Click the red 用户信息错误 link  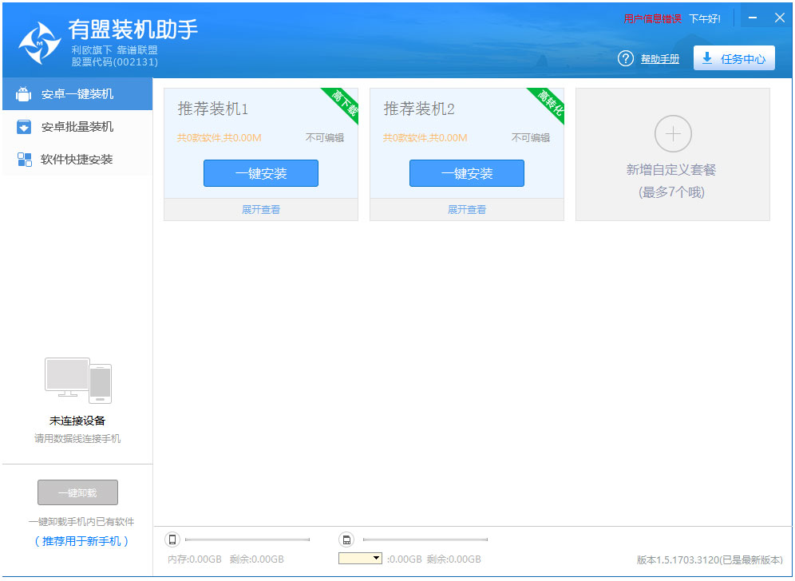tap(652, 18)
